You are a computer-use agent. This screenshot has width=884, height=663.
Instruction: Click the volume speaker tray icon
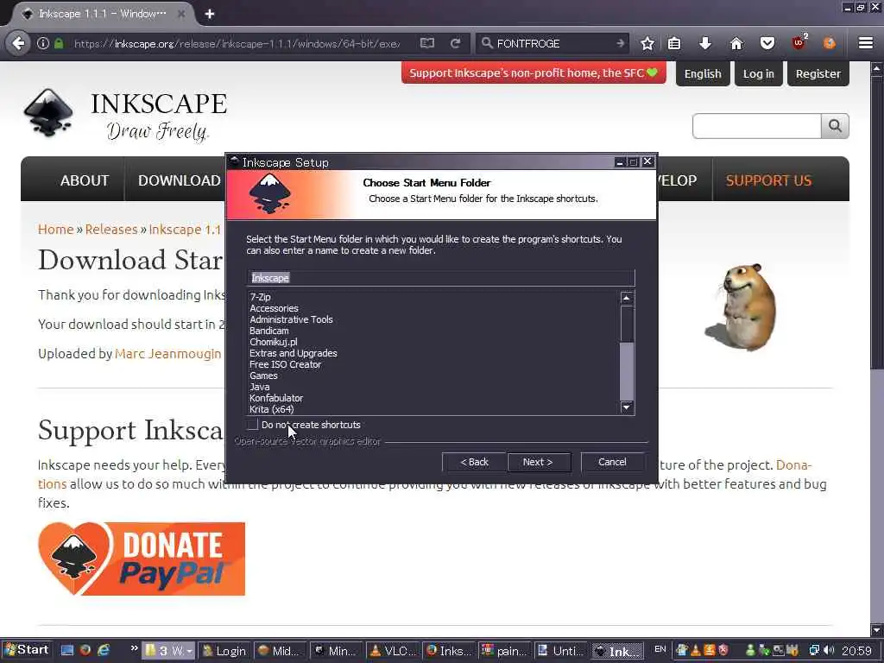point(829,650)
